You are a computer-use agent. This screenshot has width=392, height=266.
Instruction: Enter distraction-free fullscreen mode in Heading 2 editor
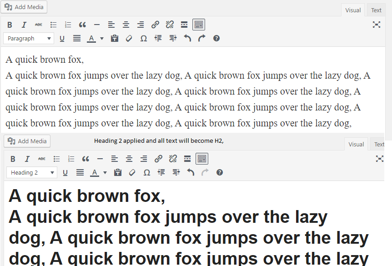[x=380, y=159]
